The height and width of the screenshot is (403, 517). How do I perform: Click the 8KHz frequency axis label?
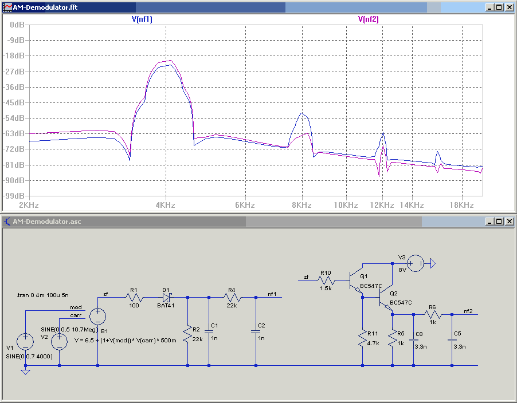[x=301, y=205]
